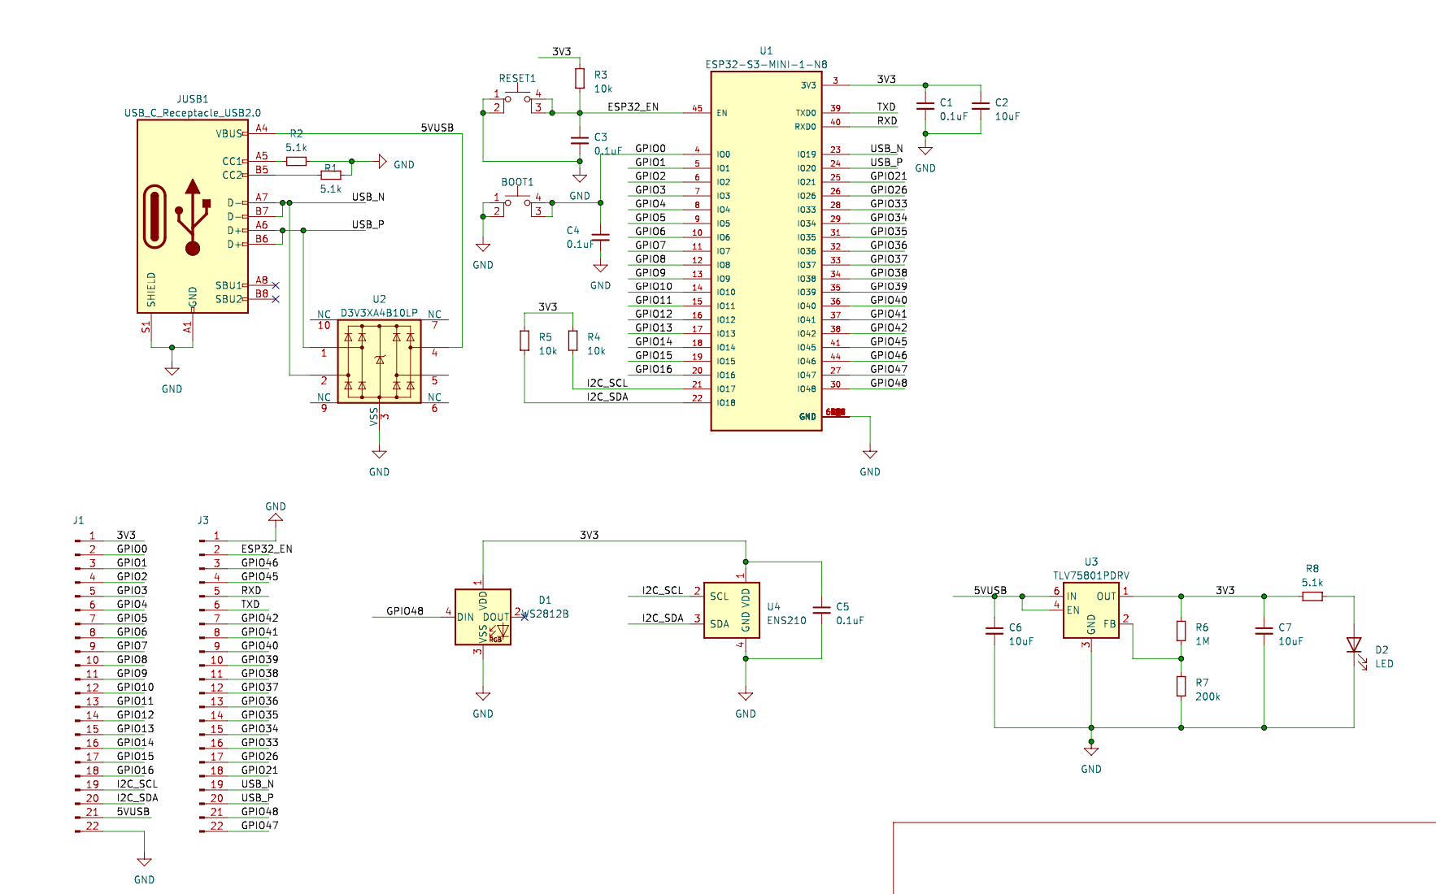The width and height of the screenshot is (1436, 894).
Task: Click no-connect X marker on SBU1 pin
Action: coord(276,285)
